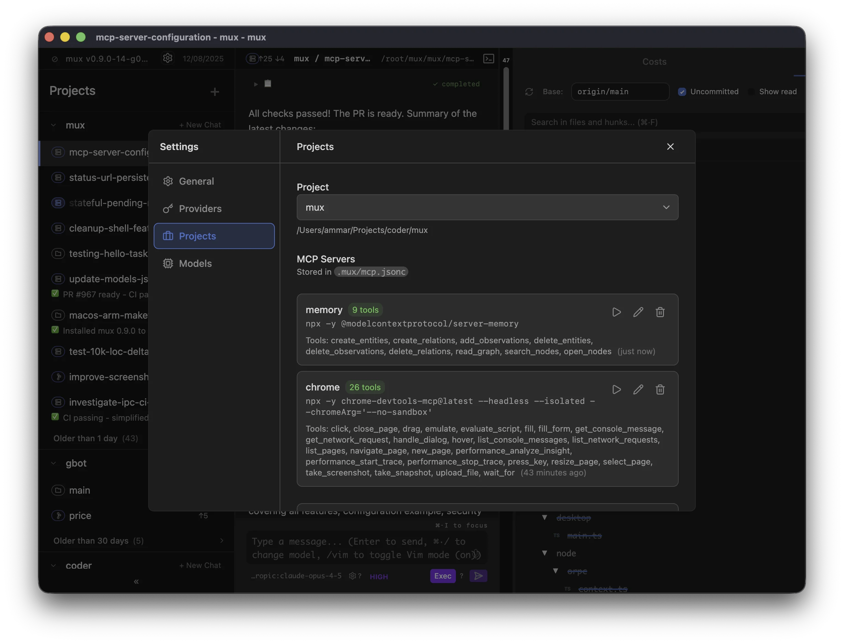Click the settings gear in top bar
The height and width of the screenshot is (644, 844).
coord(167,58)
